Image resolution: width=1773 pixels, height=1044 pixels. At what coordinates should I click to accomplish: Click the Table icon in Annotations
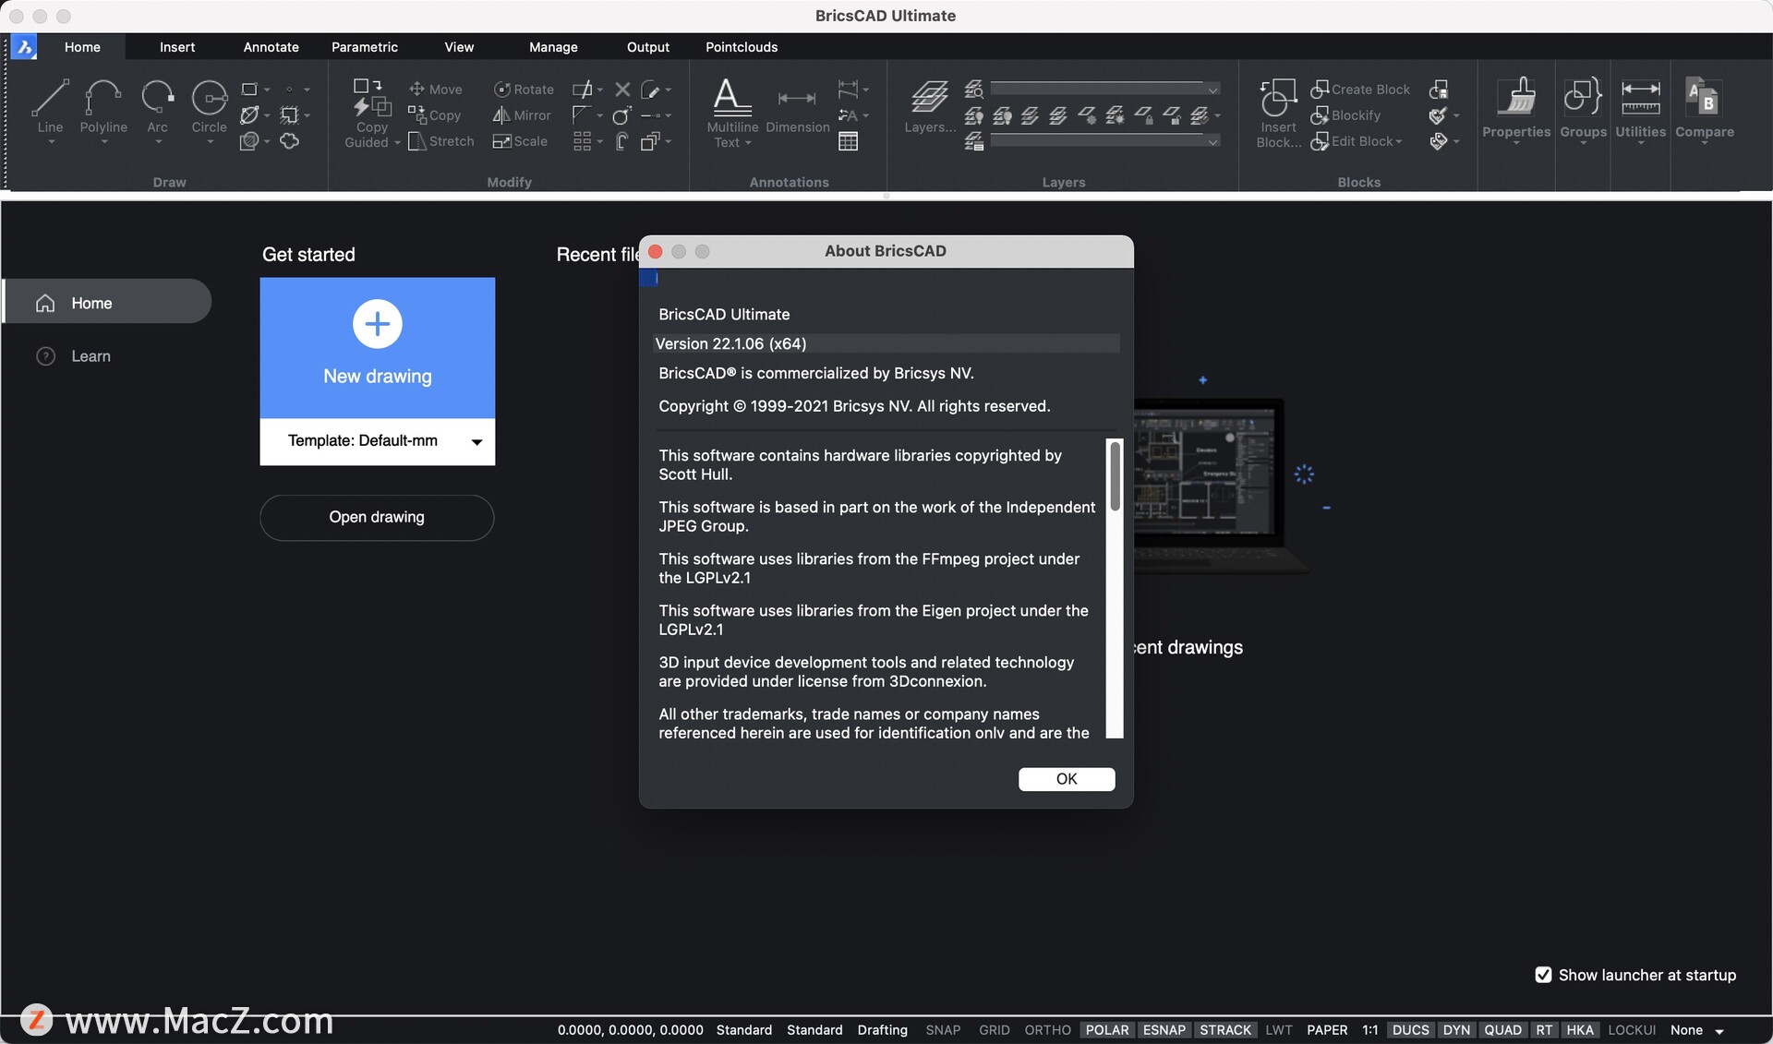click(x=848, y=141)
